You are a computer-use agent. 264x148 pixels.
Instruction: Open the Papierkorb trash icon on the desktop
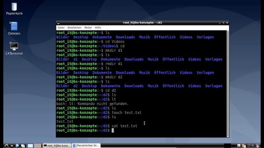(x=14, y=7)
